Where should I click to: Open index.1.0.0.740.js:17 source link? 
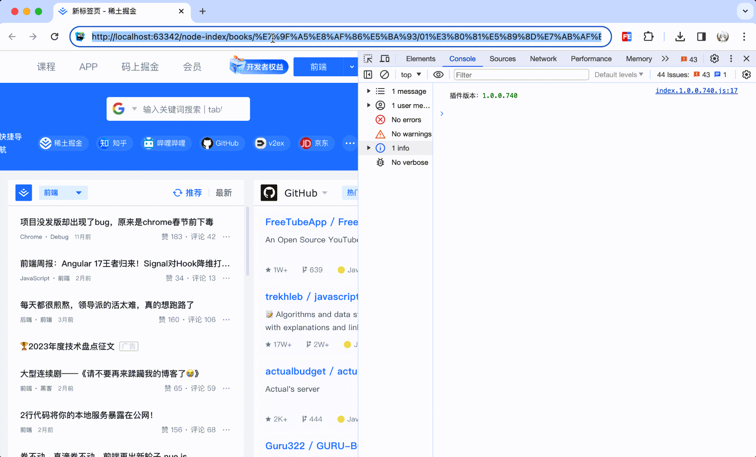[696, 91]
